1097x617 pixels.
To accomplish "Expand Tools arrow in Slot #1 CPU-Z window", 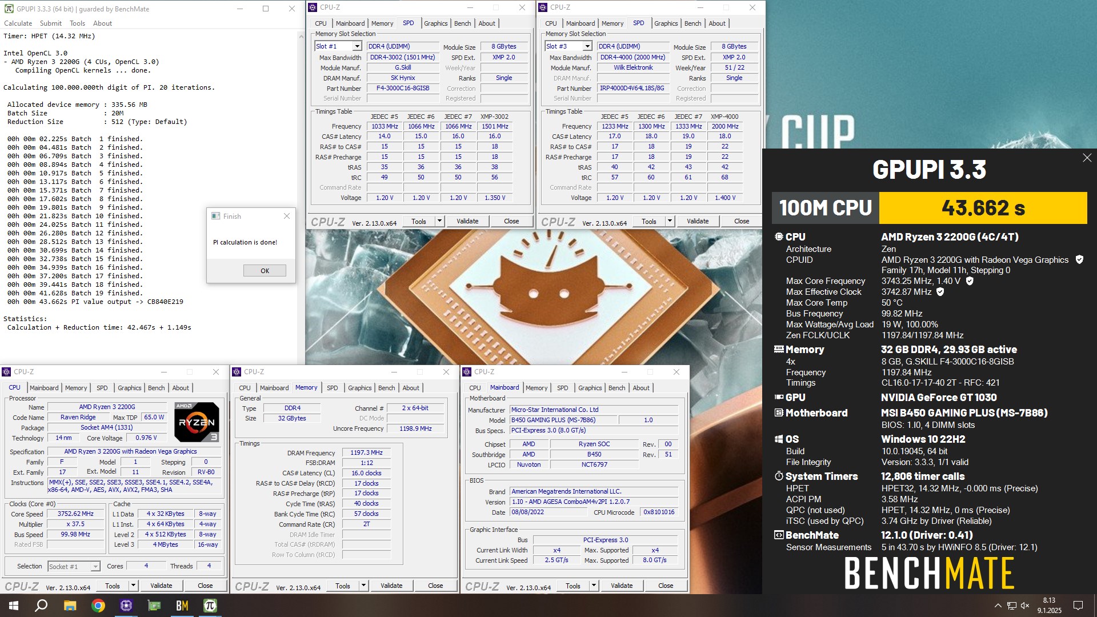I will (439, 221).
